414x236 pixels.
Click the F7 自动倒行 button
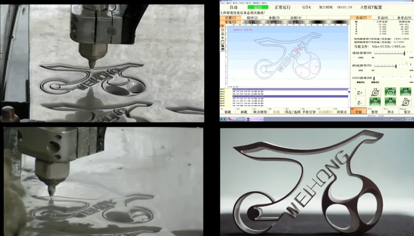pyautogui.click(x=325, y=111)
